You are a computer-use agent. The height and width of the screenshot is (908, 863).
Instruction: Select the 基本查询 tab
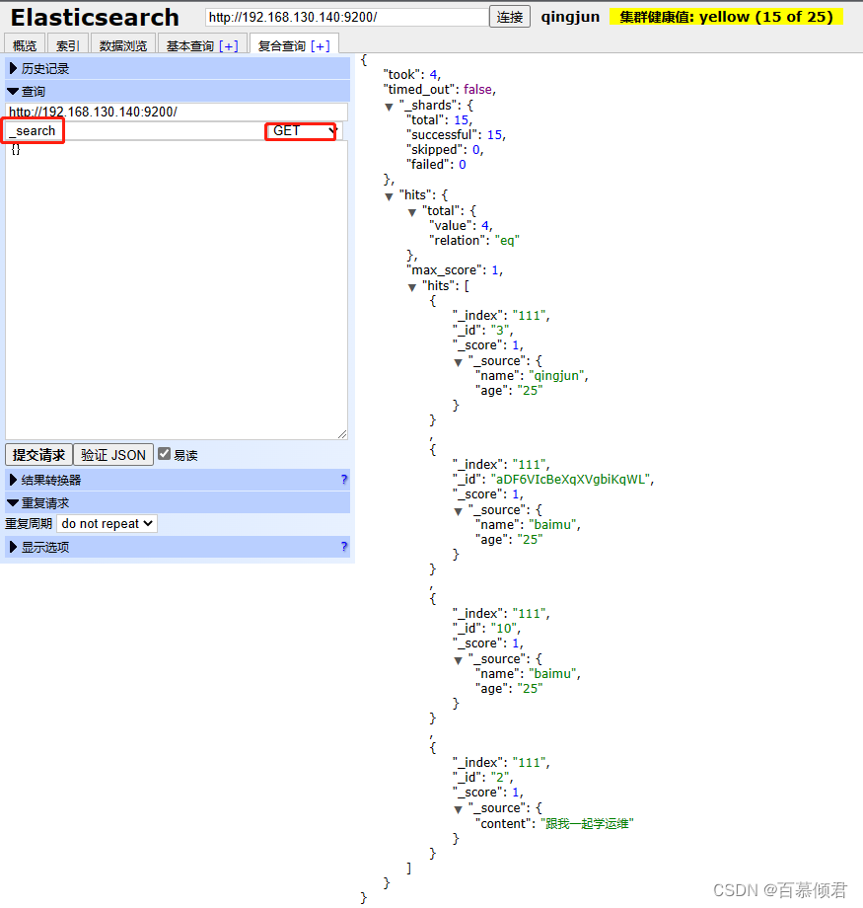click(x=189, y=45)
